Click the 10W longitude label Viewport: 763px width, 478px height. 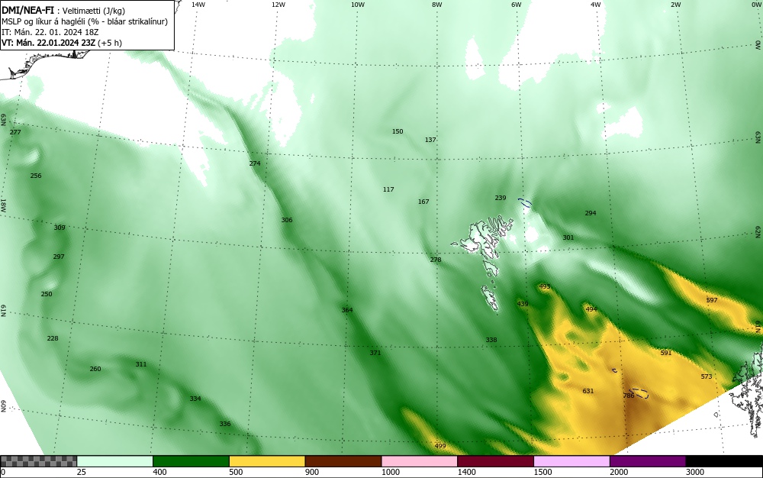click(x=358, y=5)
